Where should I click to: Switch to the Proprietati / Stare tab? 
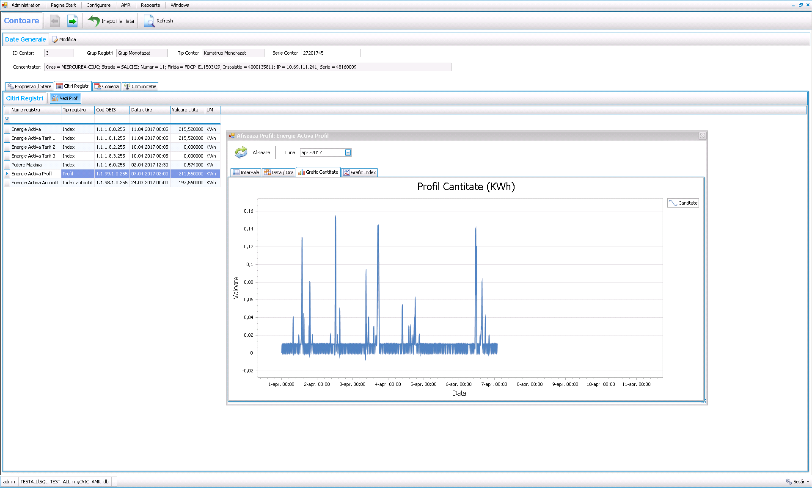tap(29, 86)
